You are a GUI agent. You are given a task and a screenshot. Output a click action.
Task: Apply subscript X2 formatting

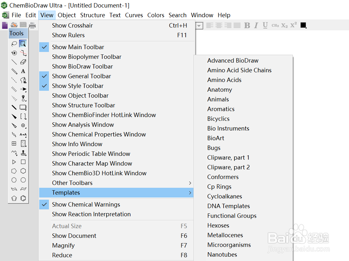pyautogui.click(x=284, y=25)
